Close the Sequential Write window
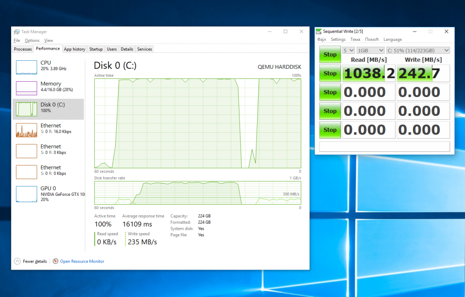 (x=446, y=32)
